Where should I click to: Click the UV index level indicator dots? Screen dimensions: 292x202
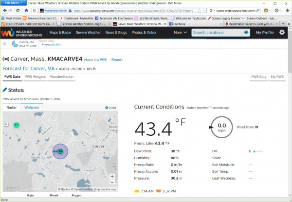tap(258, 151)
